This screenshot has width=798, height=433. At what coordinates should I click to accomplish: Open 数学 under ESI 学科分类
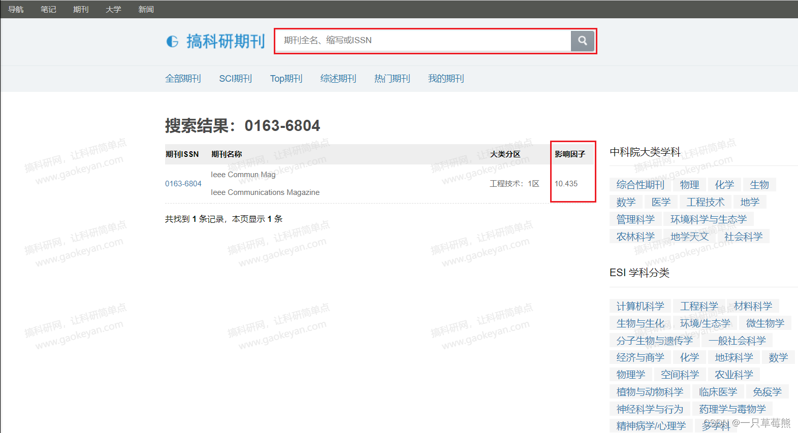(778, 357)
